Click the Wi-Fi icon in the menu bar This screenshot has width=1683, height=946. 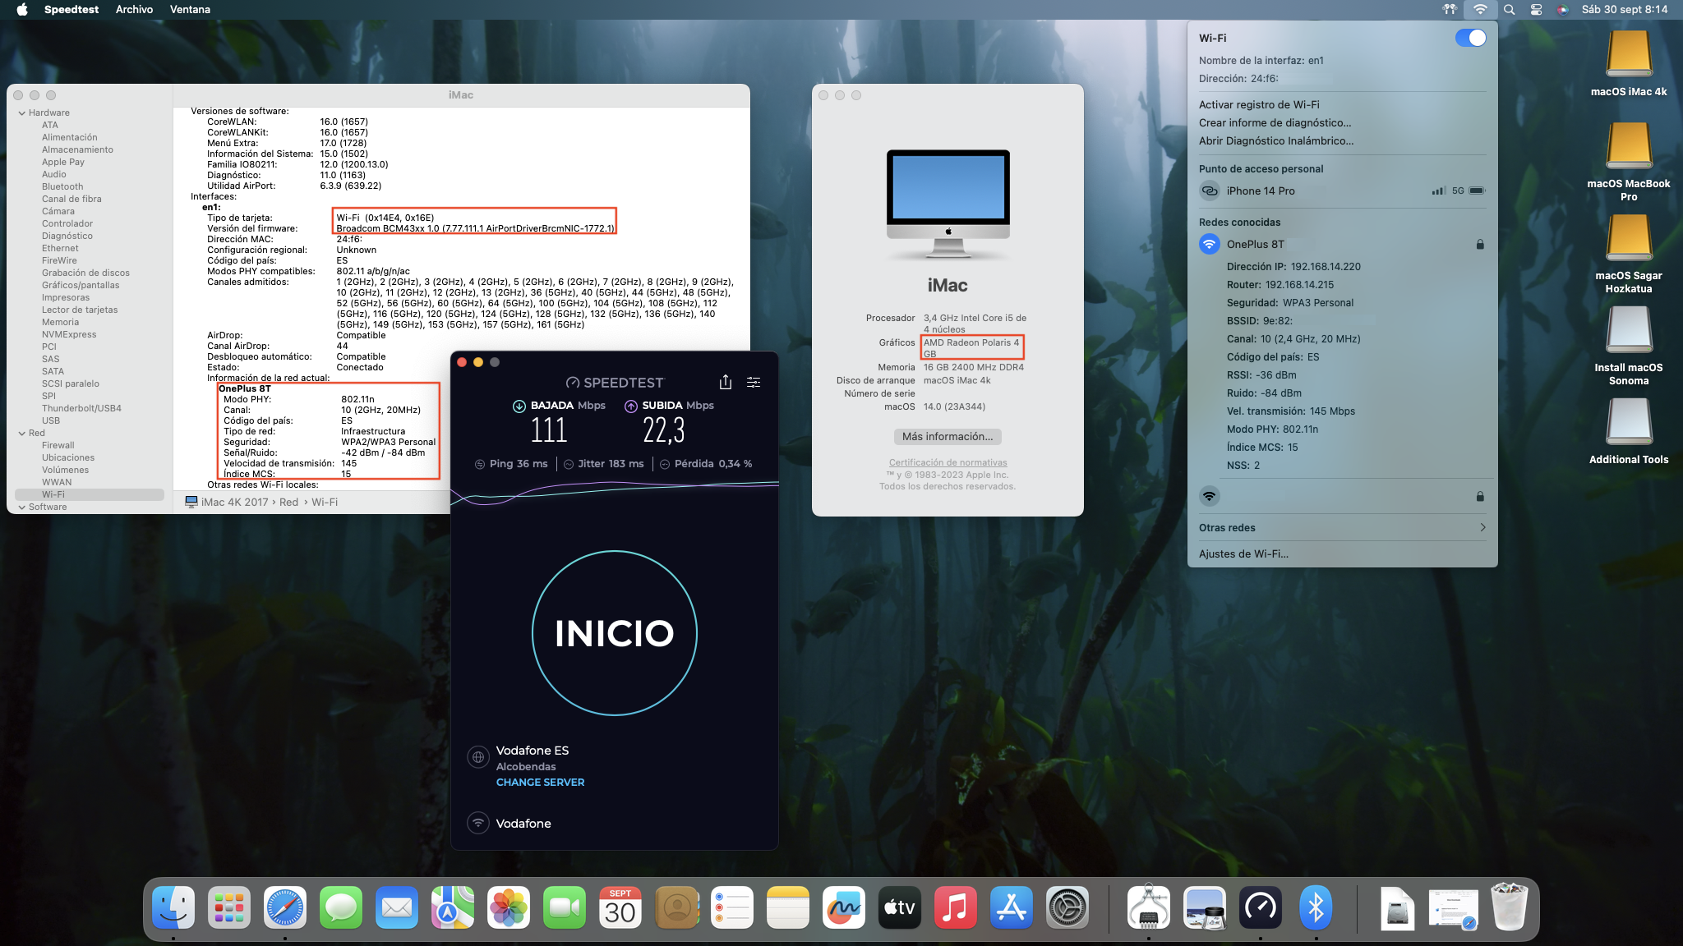[x=1480, y=10]
